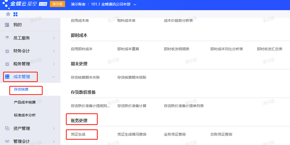Click the 员工服务 layers icon
This screenshot has height=145, width=290.
[x=7, y=38]
